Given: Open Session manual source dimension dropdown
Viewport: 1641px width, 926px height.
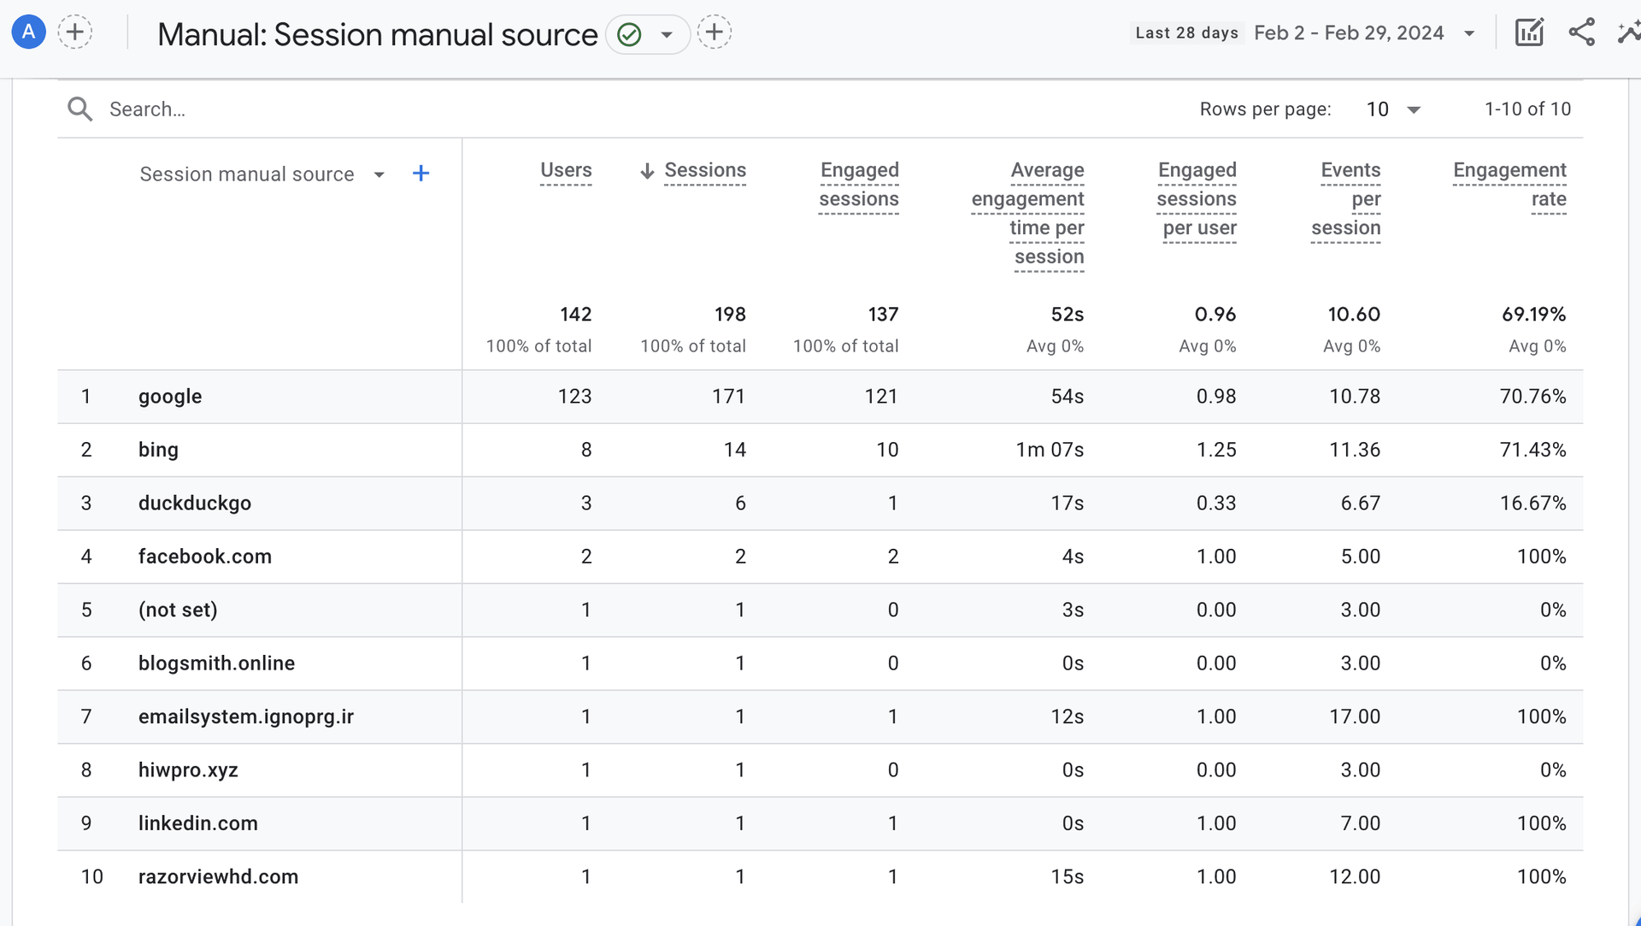Looking at the screenshot, I should coord(379,174).
